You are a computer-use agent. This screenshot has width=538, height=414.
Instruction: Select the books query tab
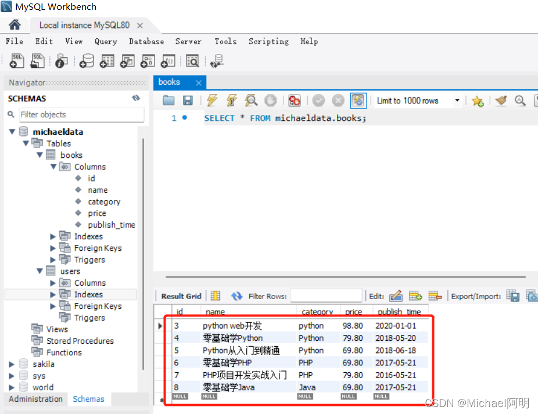pyautogui.click(x=170, y=82)
